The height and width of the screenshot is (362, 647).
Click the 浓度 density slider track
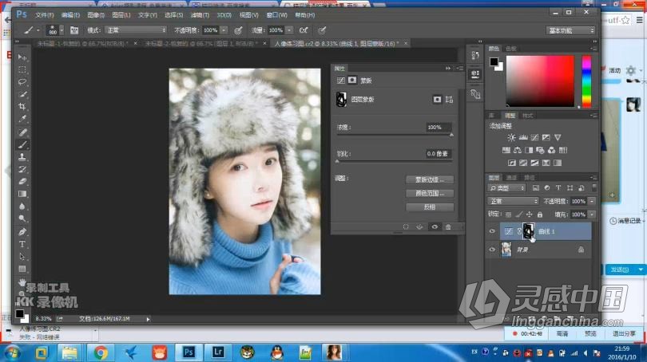394,135
